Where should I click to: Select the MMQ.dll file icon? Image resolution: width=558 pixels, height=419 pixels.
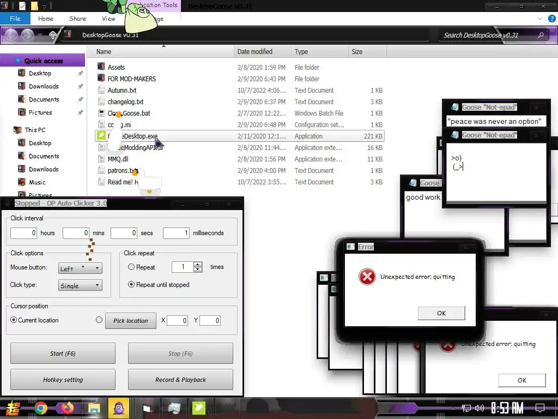pos(101,159)
